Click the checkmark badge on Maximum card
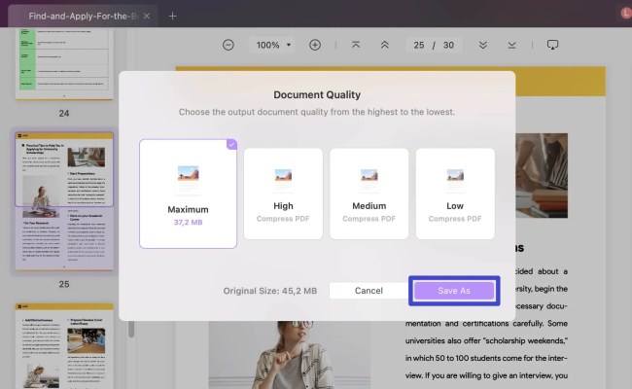632x389 pixels. [231, 144]
